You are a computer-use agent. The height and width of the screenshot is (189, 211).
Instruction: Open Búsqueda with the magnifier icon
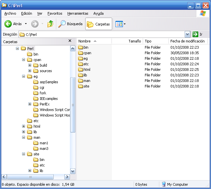(62, 24)
